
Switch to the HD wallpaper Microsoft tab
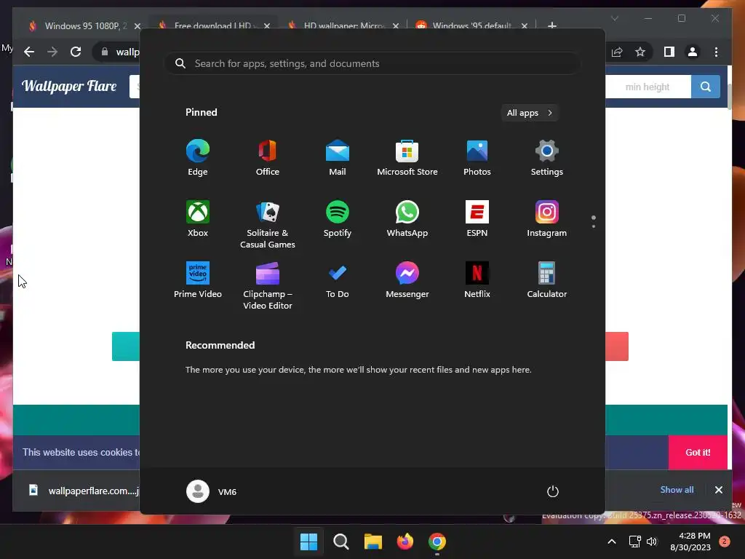pyautogui.click(x=344, y=25)
